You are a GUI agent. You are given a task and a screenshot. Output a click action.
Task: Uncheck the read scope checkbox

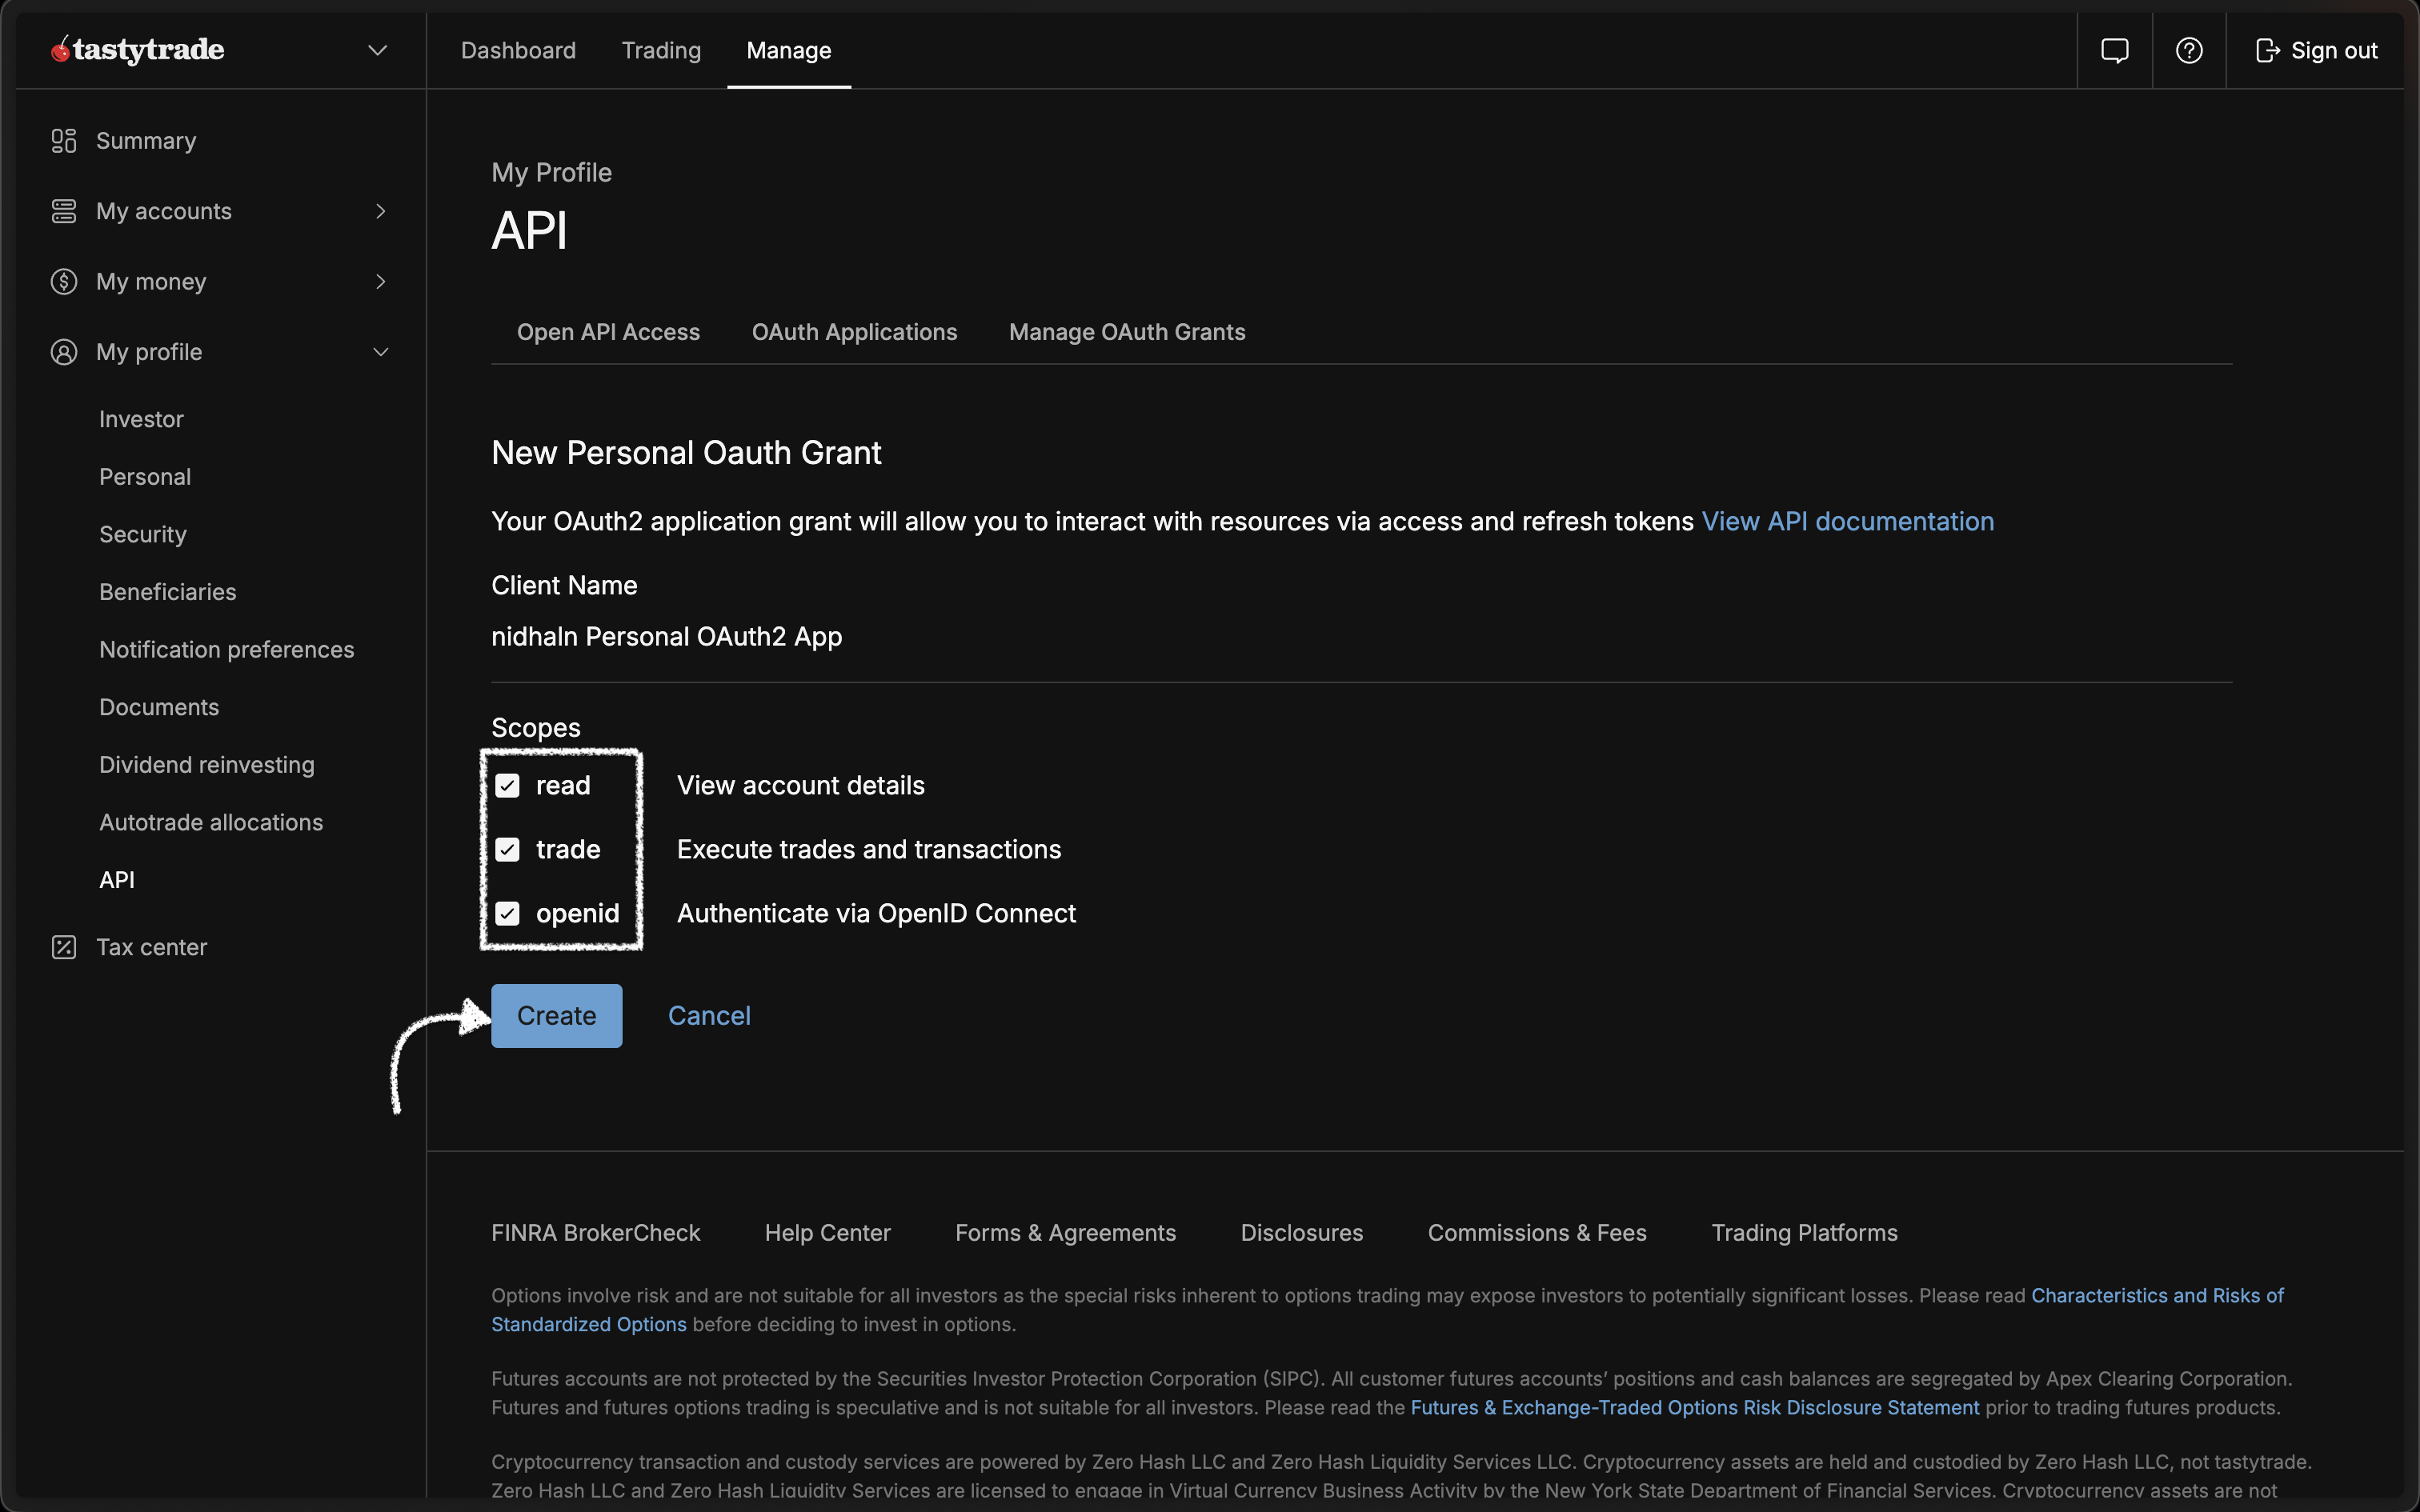(x=508, y=786)
